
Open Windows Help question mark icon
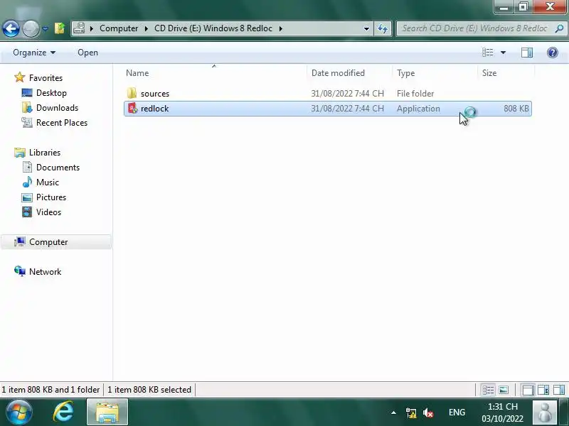(553, 53)
